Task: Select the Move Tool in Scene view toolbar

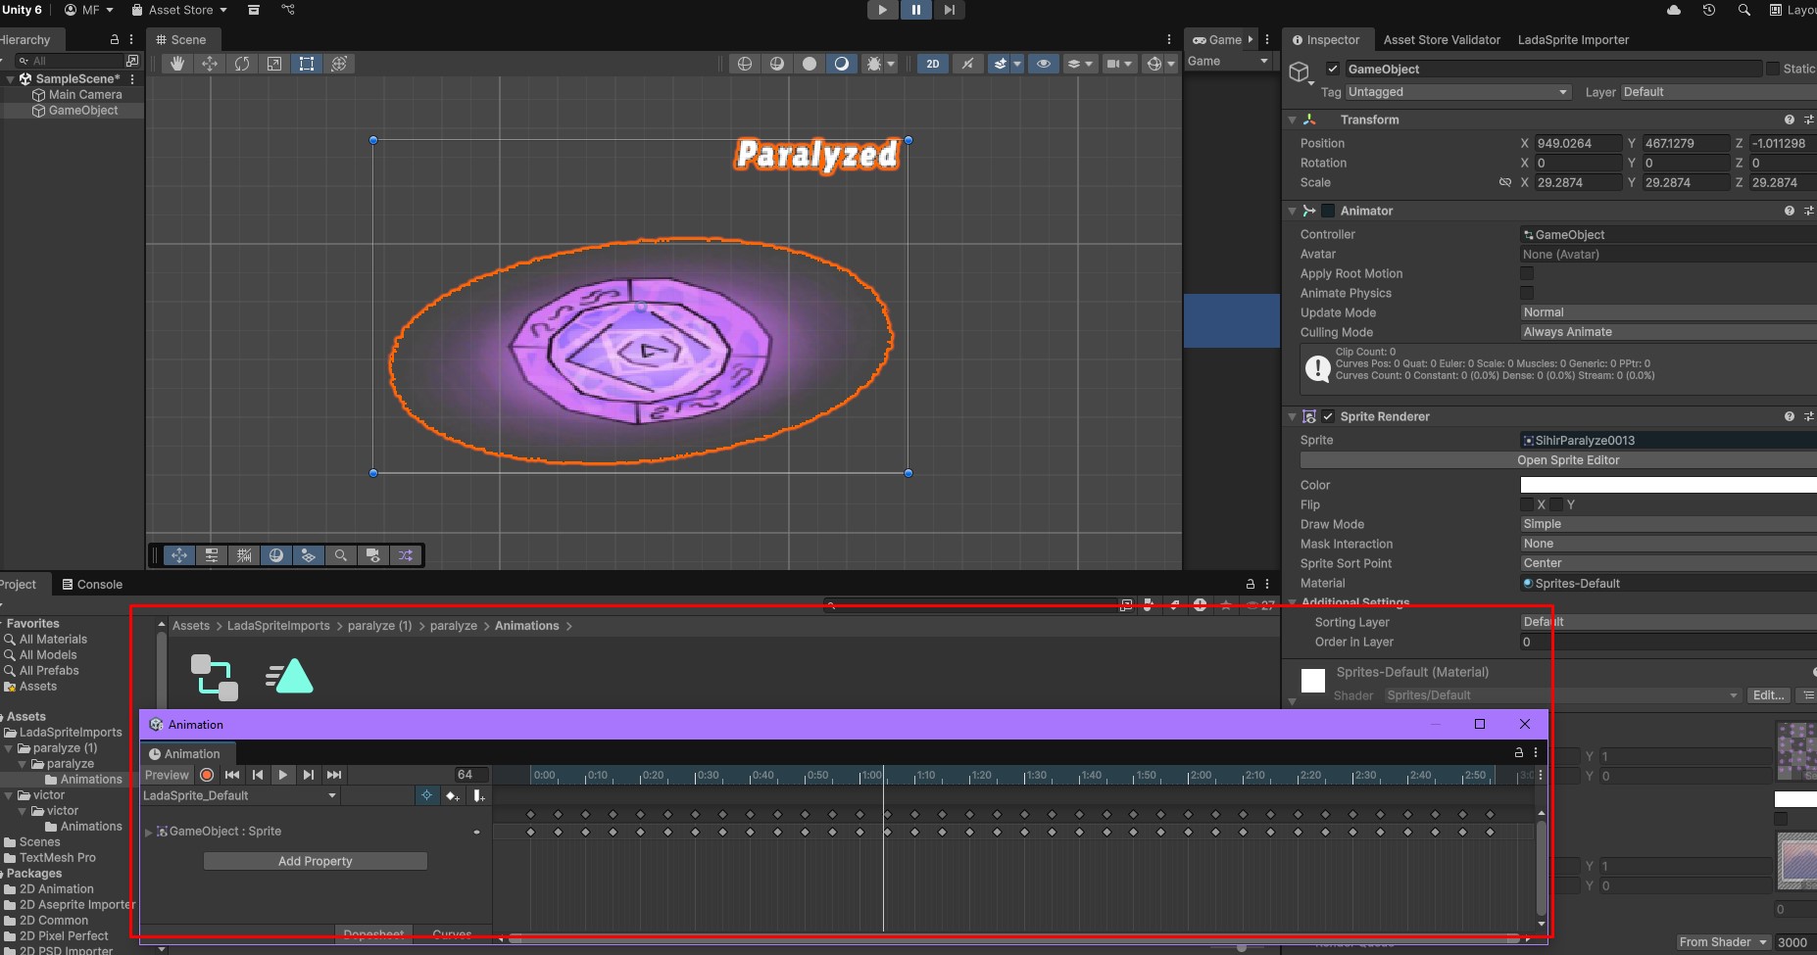Action: (x=210, y=64)
